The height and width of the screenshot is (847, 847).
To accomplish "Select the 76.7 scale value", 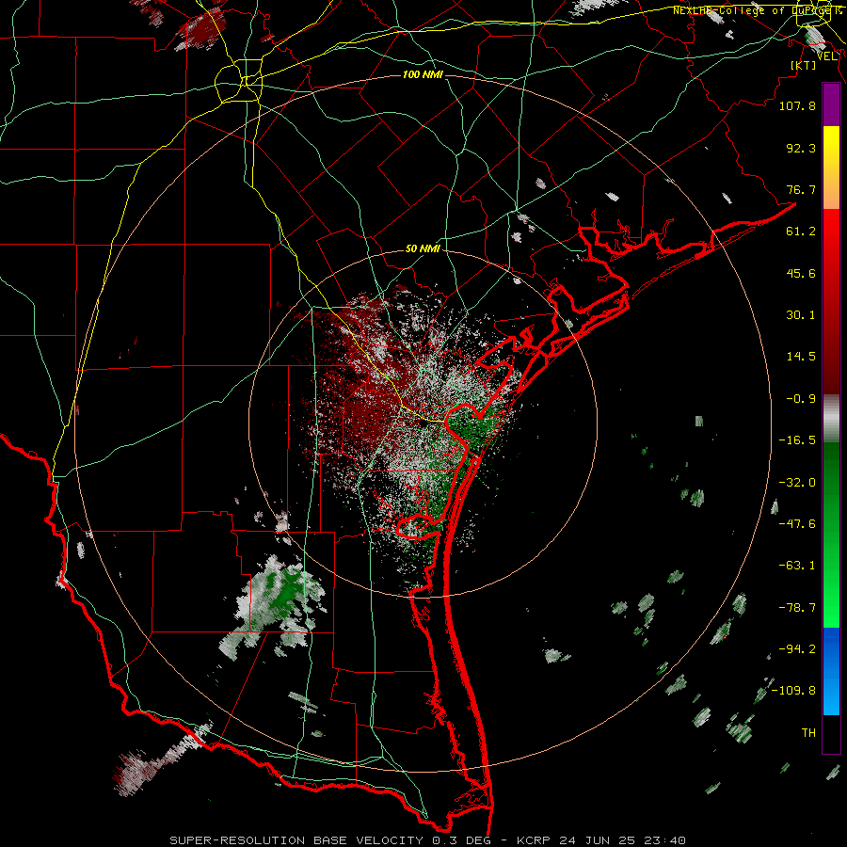I will (801, 189).
